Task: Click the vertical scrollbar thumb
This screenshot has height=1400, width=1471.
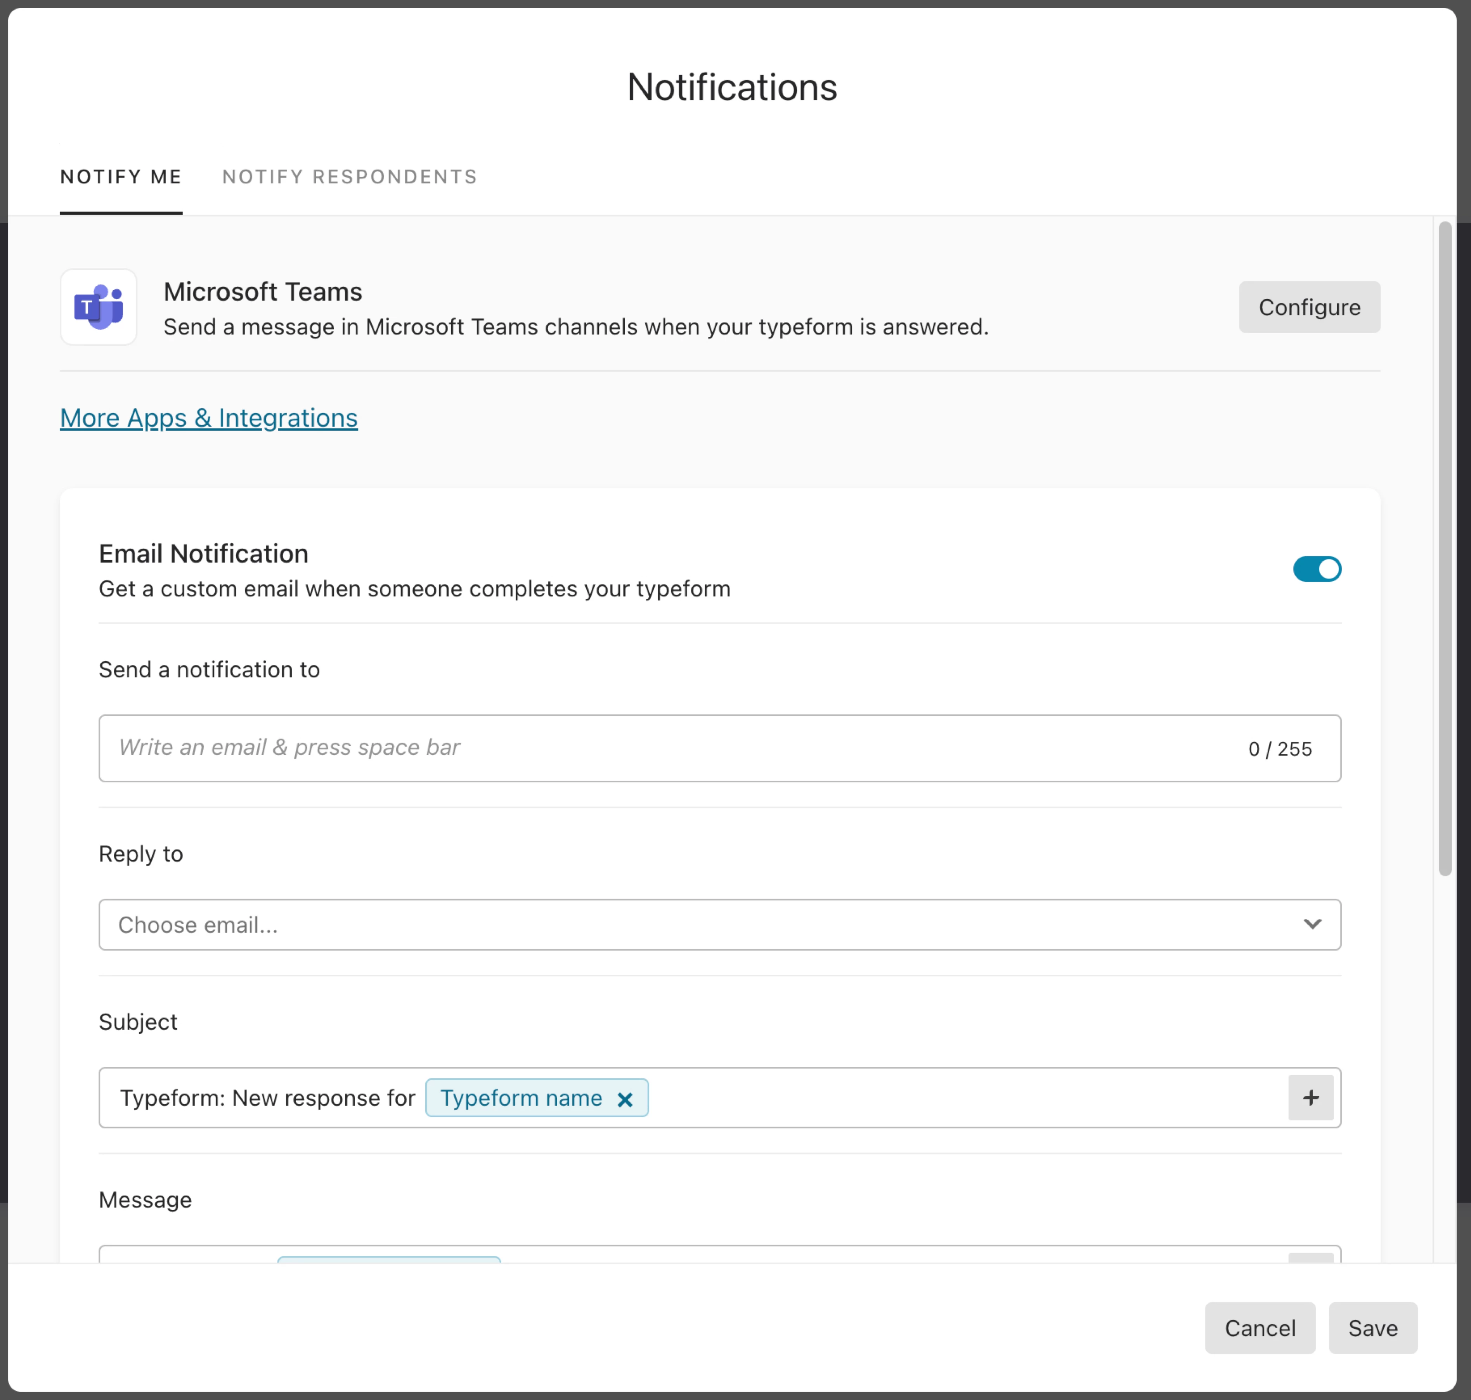Action: coord(1445,549)
